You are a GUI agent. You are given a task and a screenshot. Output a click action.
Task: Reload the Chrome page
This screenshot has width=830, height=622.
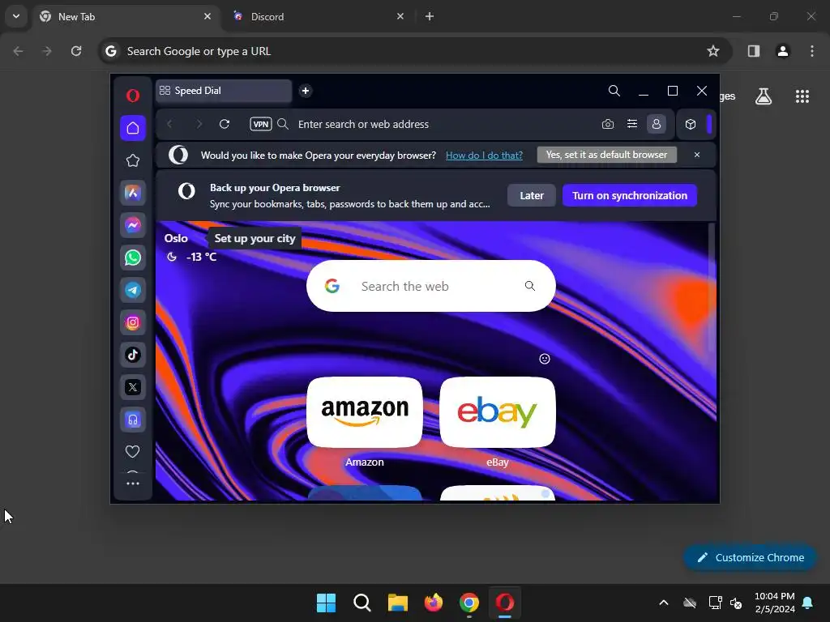(76, 51)
